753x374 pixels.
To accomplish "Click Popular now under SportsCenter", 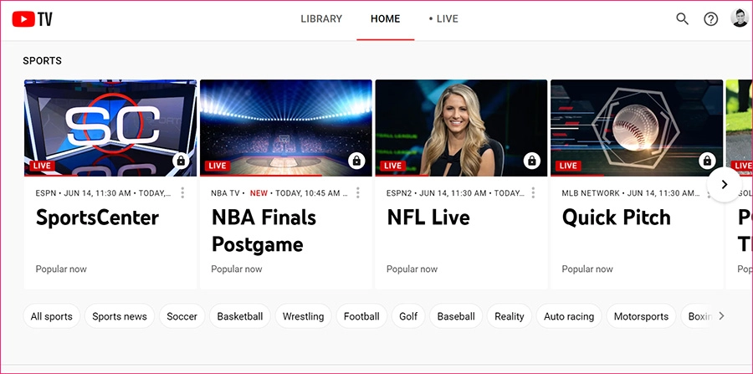I will (61, 269).
